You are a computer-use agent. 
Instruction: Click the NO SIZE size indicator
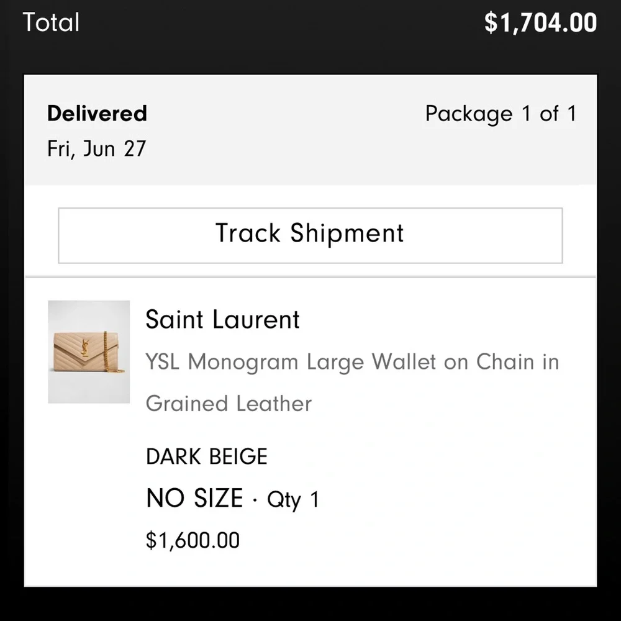(194, 498)
